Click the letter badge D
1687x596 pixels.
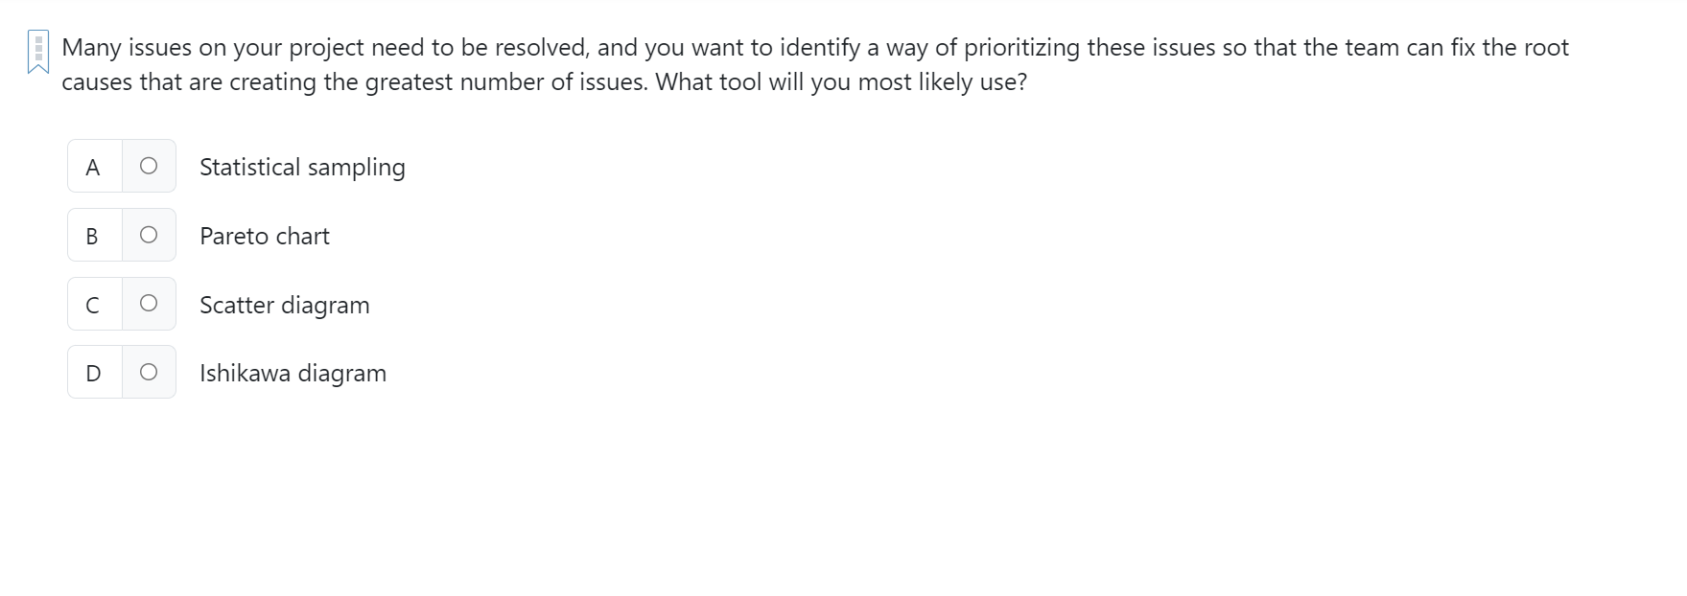pos(92,372)
